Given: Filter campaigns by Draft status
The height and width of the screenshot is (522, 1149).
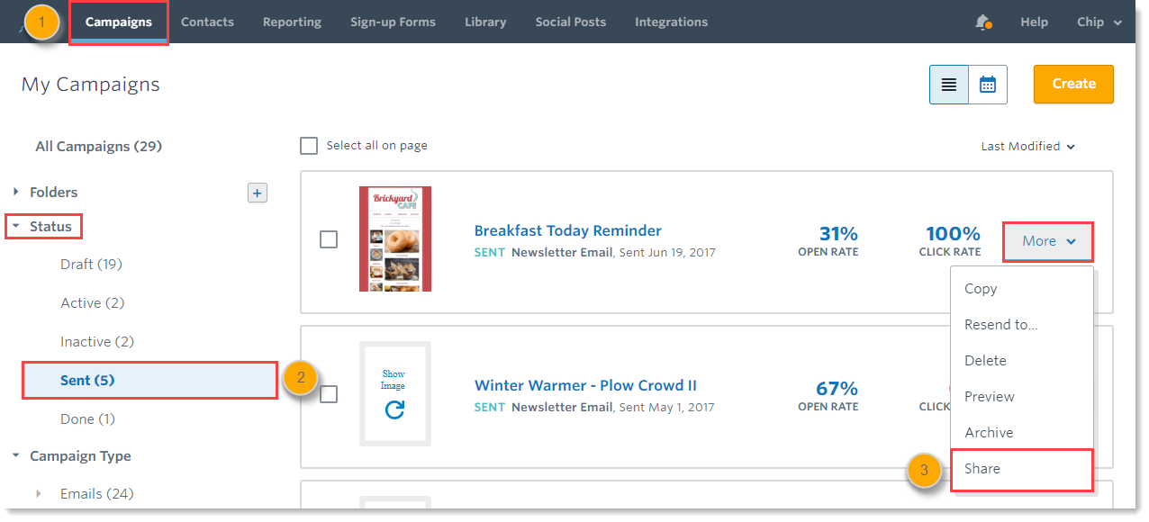Looking at the screenshot, I should 91,265.
